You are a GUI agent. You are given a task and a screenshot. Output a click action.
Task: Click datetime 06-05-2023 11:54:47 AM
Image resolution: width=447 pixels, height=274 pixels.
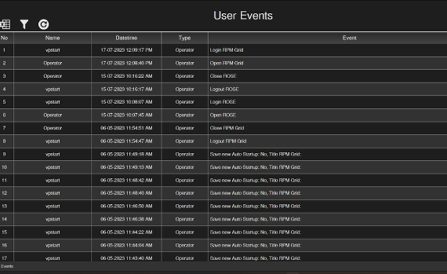(126, 141)
